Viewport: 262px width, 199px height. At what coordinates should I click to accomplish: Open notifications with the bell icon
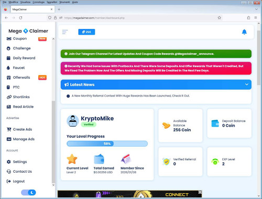[244, 32]
